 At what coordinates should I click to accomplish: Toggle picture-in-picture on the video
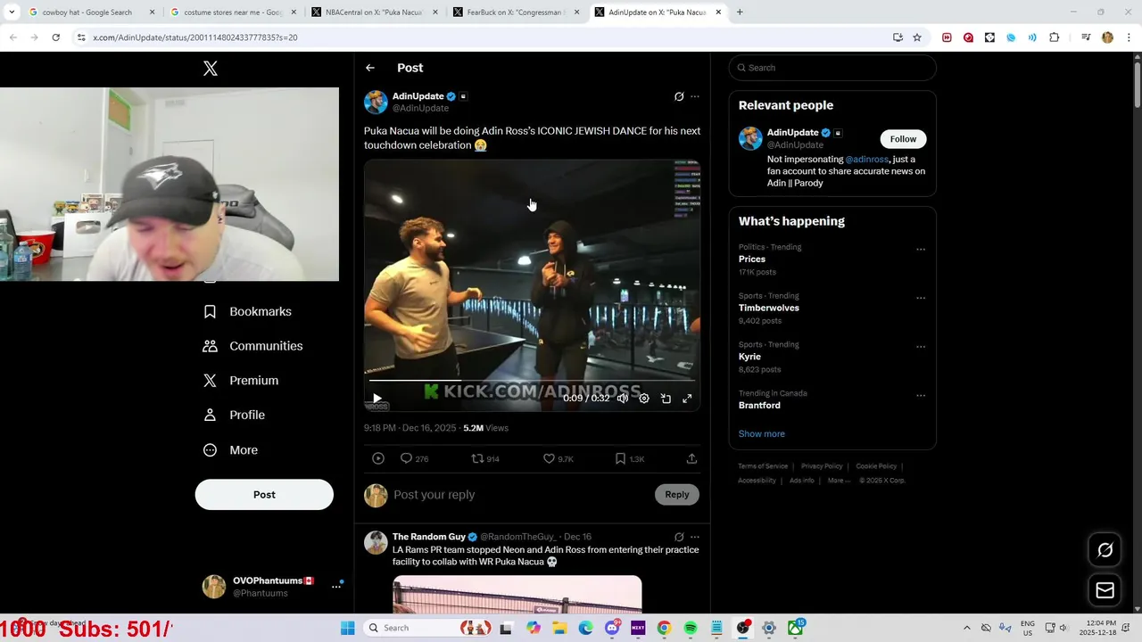[x=666, y=399]
